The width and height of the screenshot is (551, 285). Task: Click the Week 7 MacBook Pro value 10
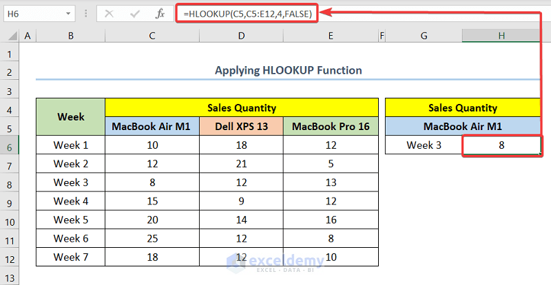click(x=331, y=257)
